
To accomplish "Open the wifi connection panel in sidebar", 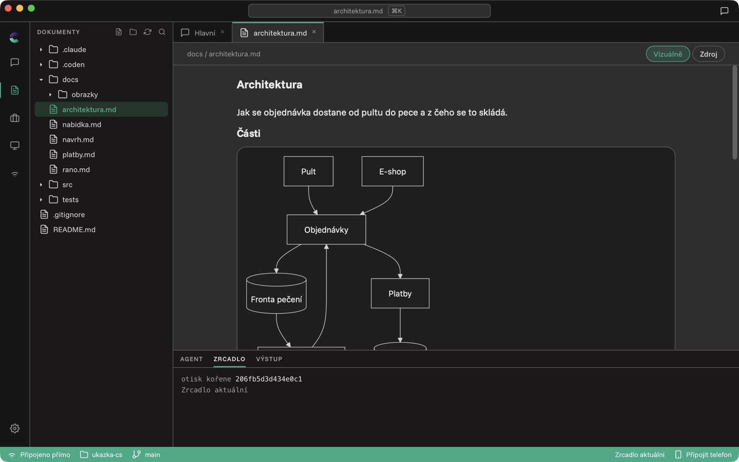I will point(15,174).
